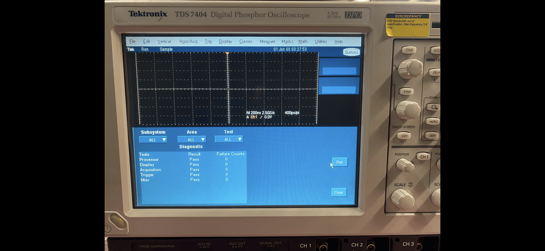Open the Math menu
Image resolution: width=545 pixels, height=251 pixels.
302,41
